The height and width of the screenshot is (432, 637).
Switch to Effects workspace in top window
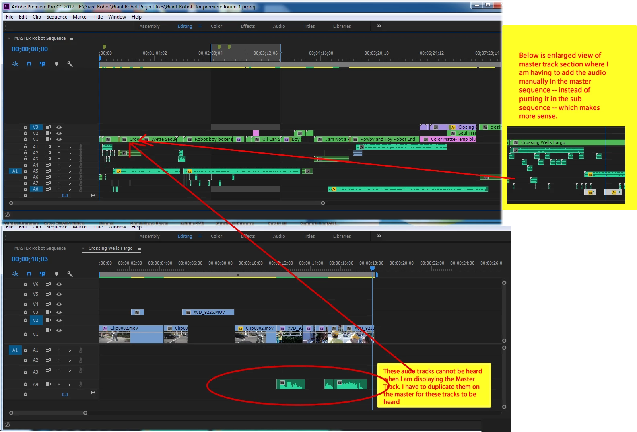coord(248,26)
